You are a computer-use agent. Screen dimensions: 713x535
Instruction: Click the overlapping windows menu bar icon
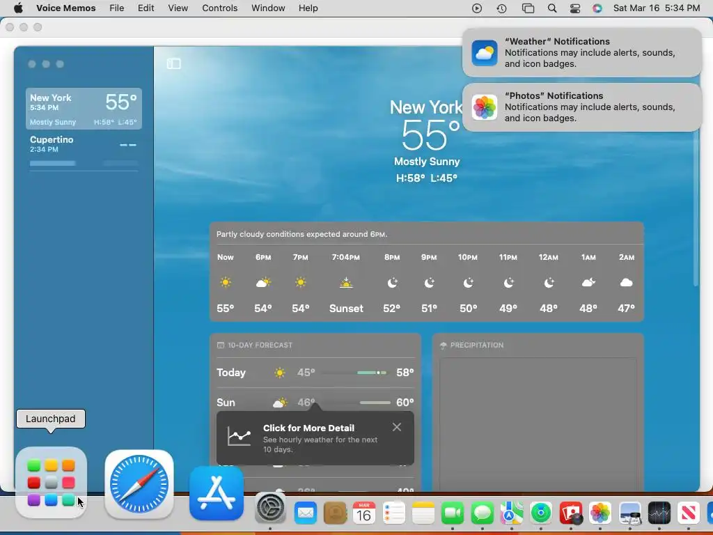coord(528,8)
